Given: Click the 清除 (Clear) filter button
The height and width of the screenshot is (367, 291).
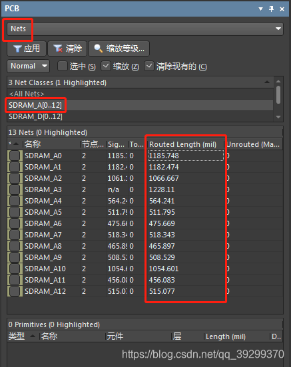Looking at the screenshot, I should pyautogui.click(x=67, y=49).
